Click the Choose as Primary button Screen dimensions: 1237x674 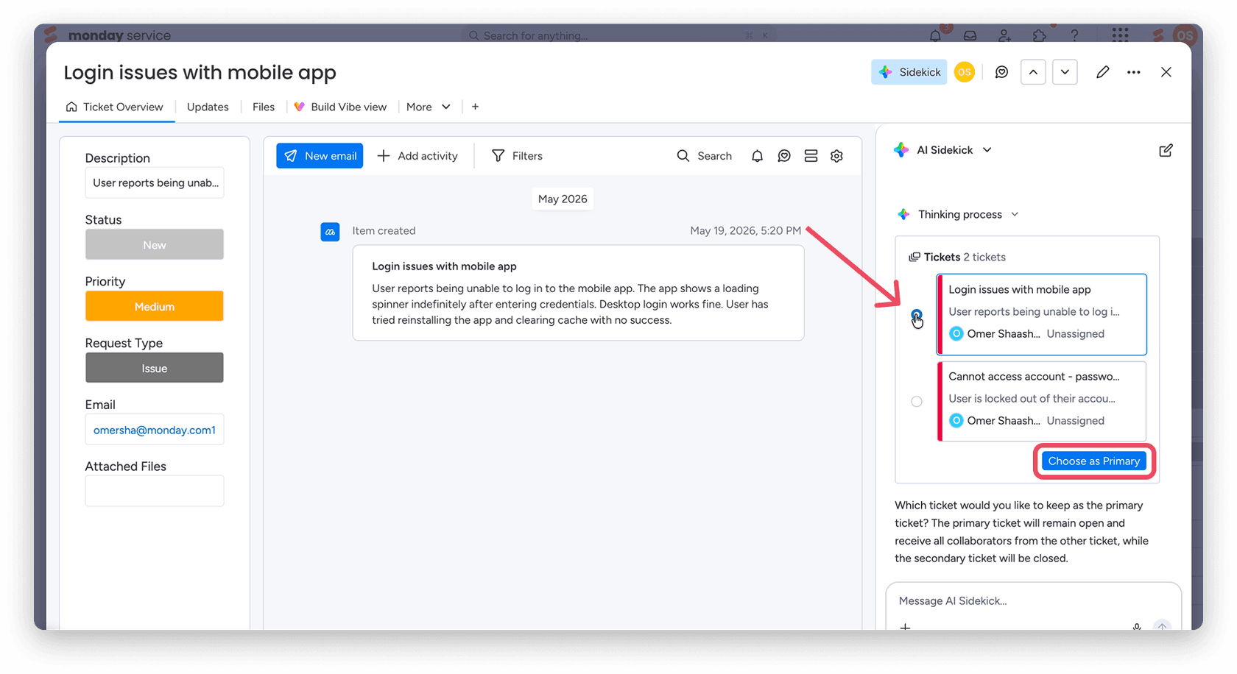[x=1093, y=461]
